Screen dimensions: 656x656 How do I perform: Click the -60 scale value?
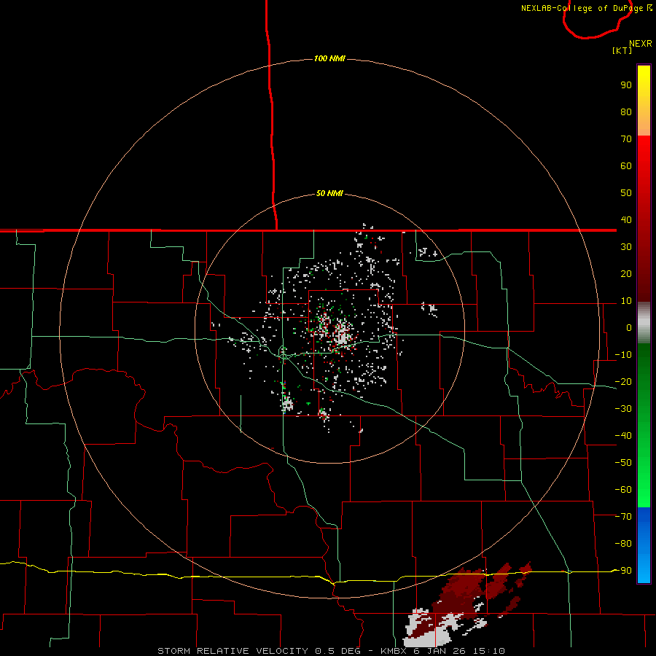pyautogui.click(x=623, y=490)
